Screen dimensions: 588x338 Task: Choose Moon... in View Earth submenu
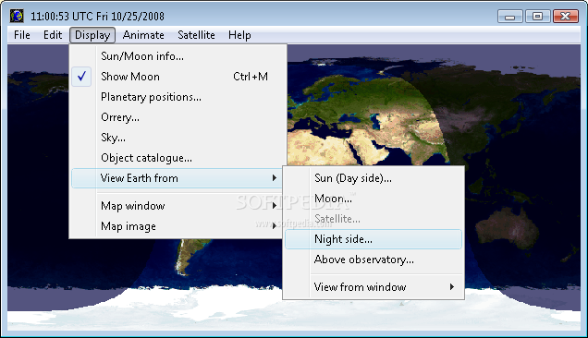[x=374, y=199]
